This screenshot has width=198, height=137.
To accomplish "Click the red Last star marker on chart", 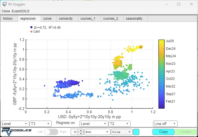I will [x=141, y=47].
